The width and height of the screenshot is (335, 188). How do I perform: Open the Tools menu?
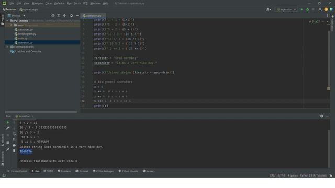click(x=77, y=4)
